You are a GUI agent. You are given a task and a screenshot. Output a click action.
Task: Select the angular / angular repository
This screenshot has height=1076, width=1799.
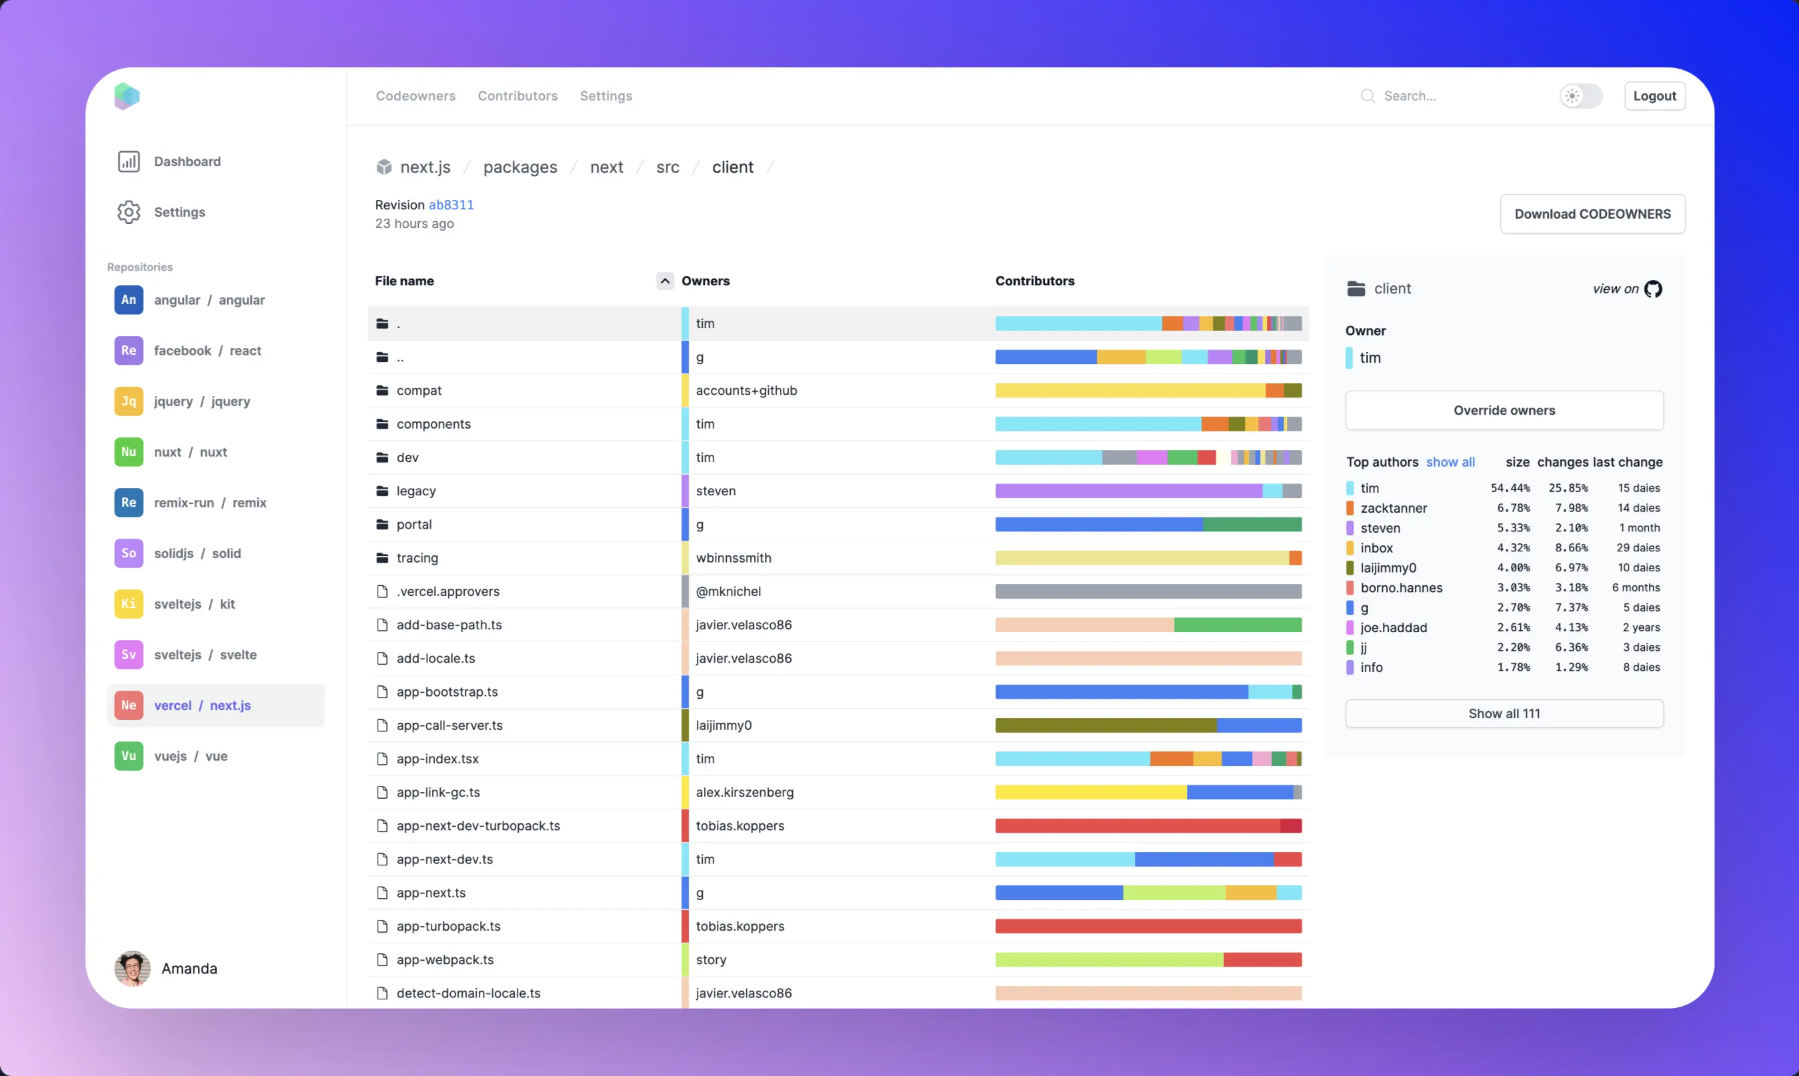(215, 299)
